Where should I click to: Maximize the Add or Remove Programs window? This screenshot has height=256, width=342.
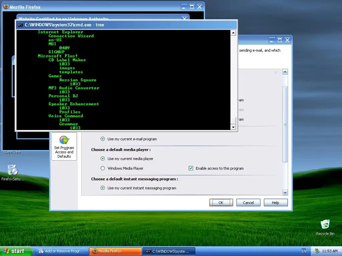tap(280, 40)
